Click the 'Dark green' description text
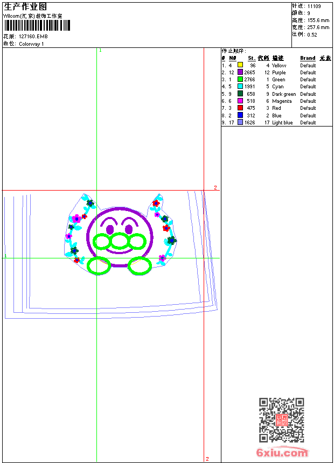This screenshot has height=463, width=334. click(284, 94)
